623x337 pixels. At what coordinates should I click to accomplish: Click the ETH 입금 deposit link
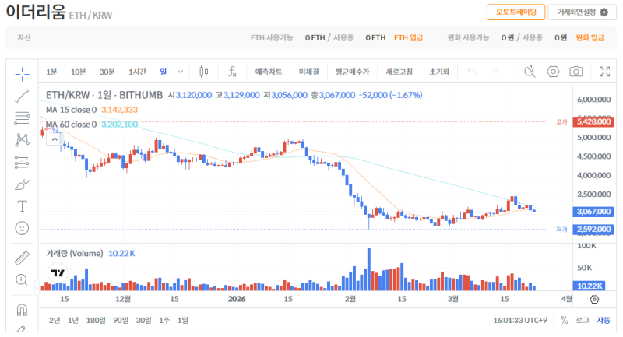(x=408, y=37)
